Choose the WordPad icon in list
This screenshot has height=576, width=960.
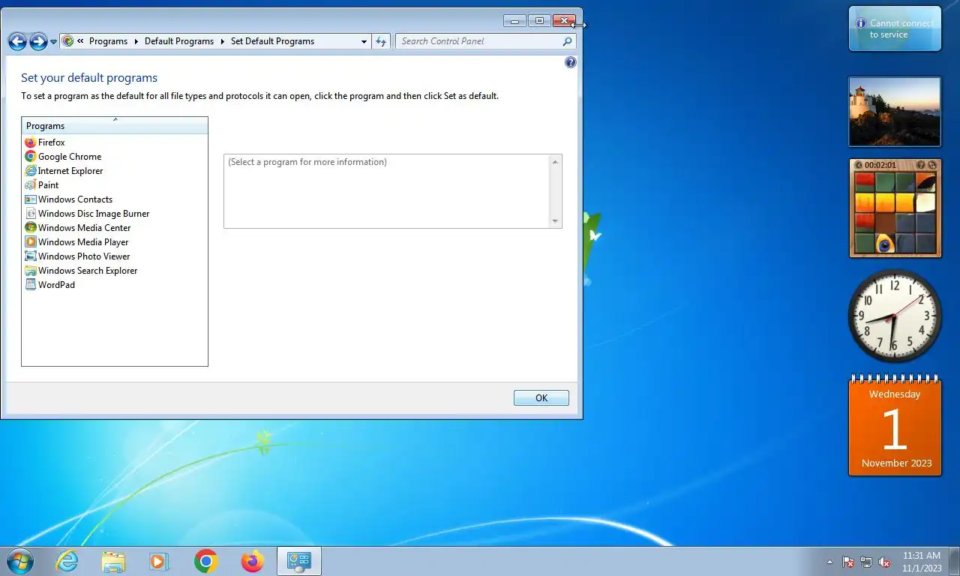(31, 285)
